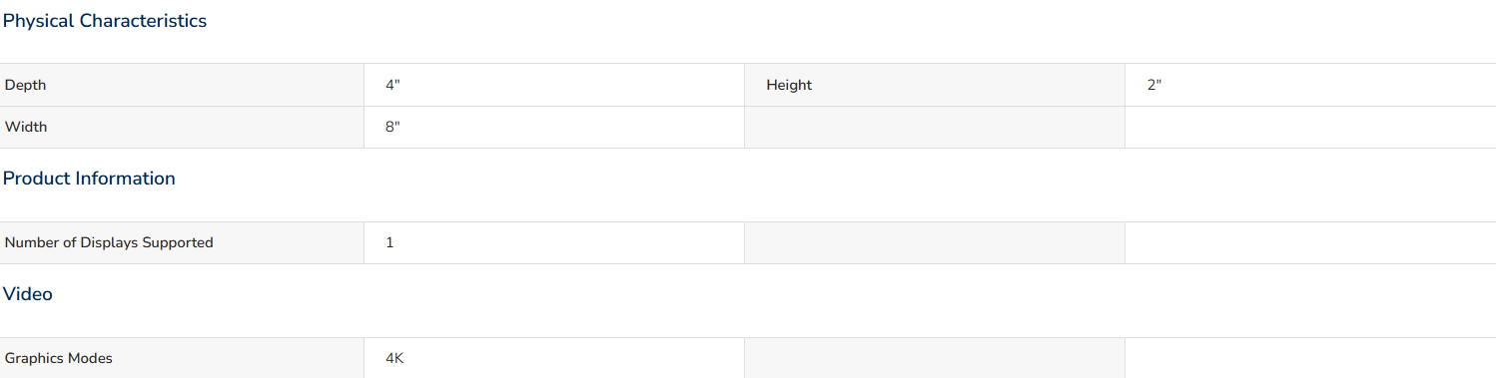The width and height of the screenshot is (1496, 378).
Task: Click the last empty cell in the Width row
Action: coord(1310,127)
